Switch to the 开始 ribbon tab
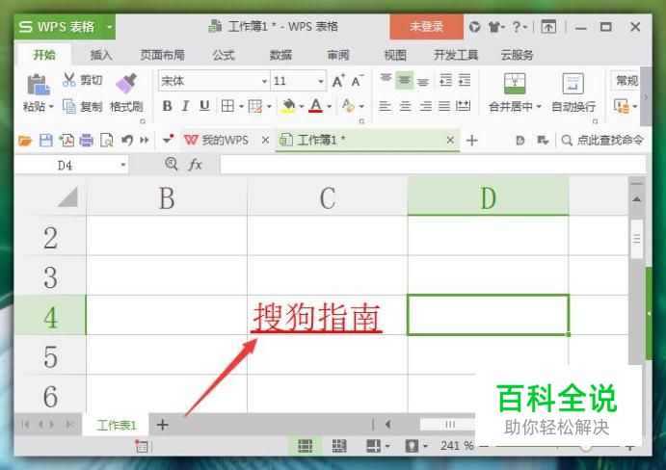This screenshot has height=470, width=666. click(44, 55)
